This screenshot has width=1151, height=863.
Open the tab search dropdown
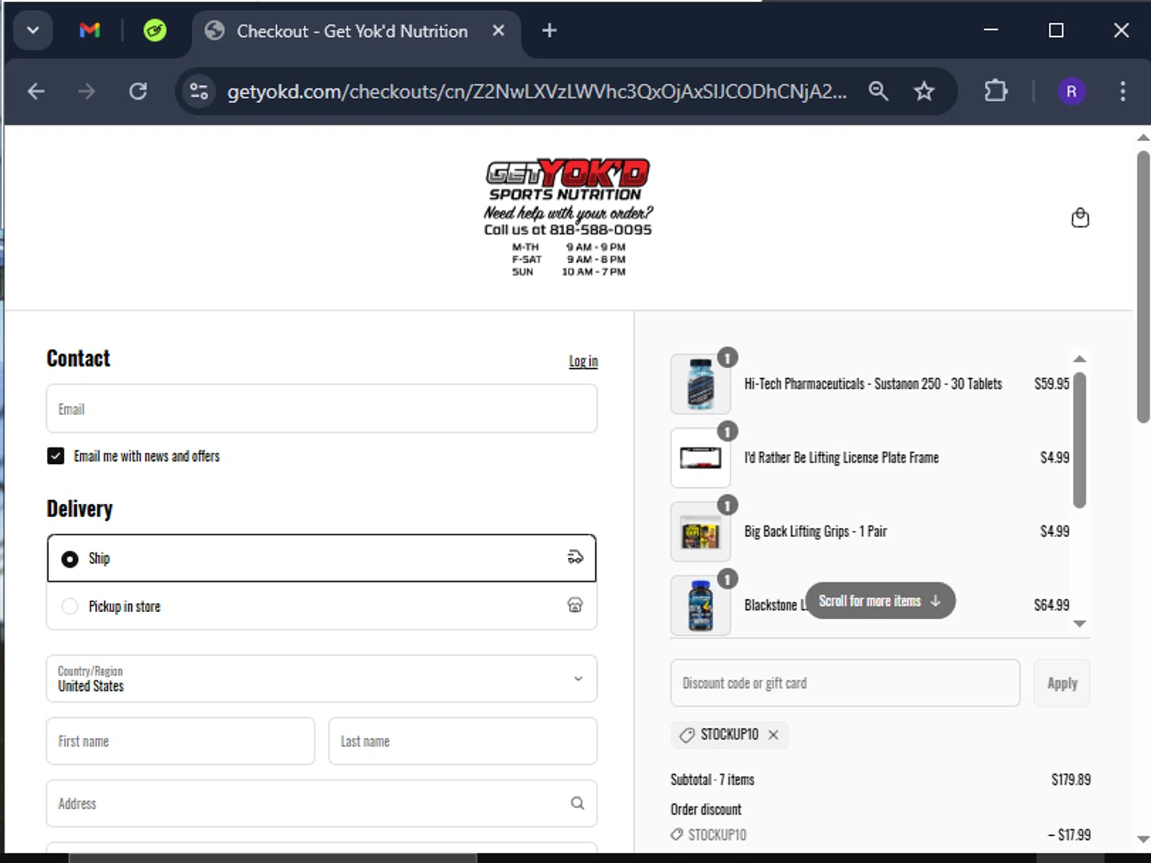tap(32, 31)
